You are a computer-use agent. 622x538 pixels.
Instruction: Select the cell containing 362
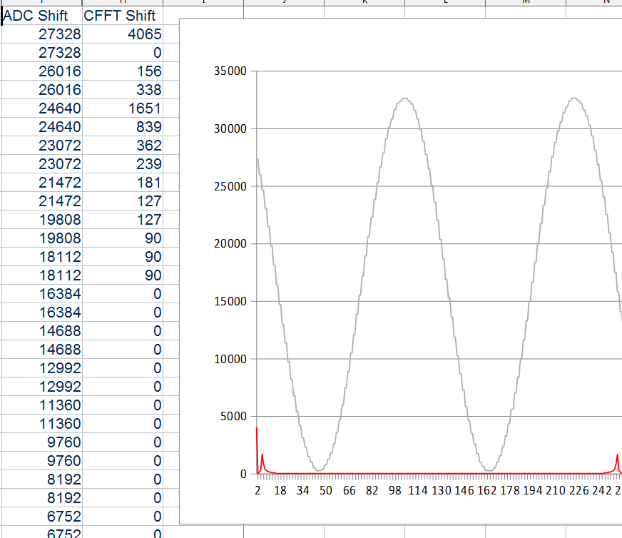tap(123, 146)
